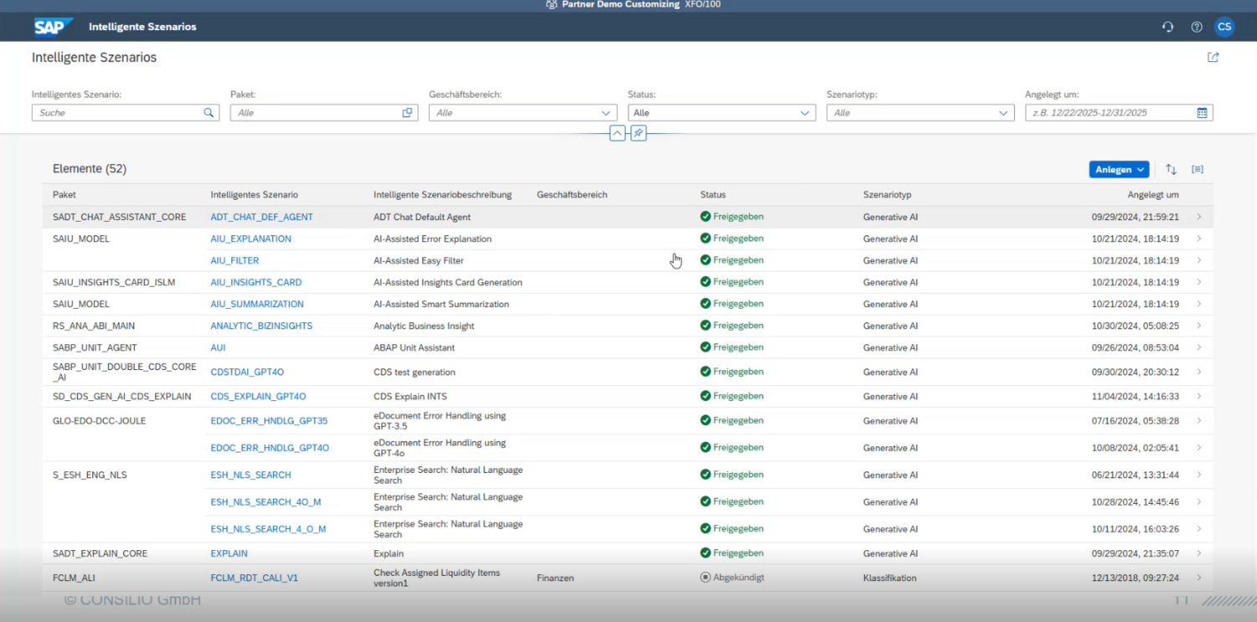
Task: Open the CS user profile avatar
Action: pos(1224,27)
